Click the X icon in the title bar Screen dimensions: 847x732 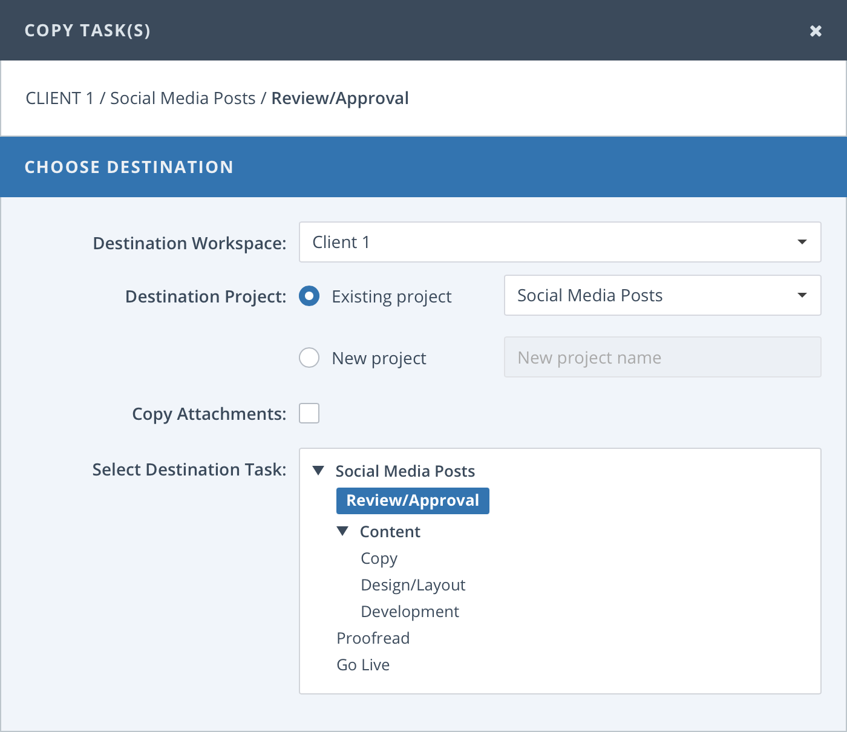[816, 30]
